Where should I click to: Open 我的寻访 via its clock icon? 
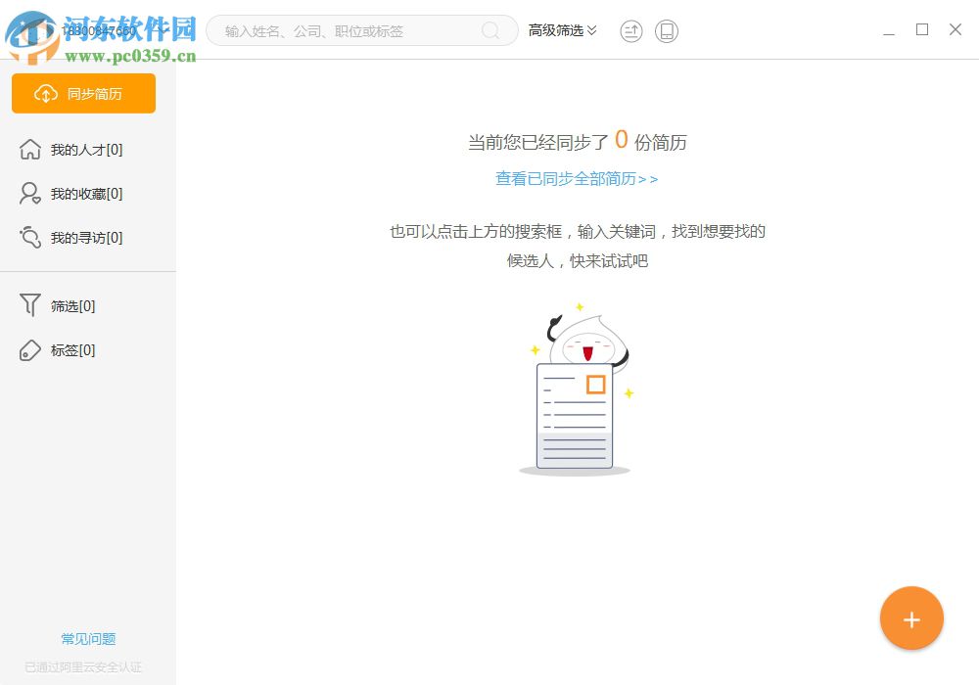click(x=28, y=237)
